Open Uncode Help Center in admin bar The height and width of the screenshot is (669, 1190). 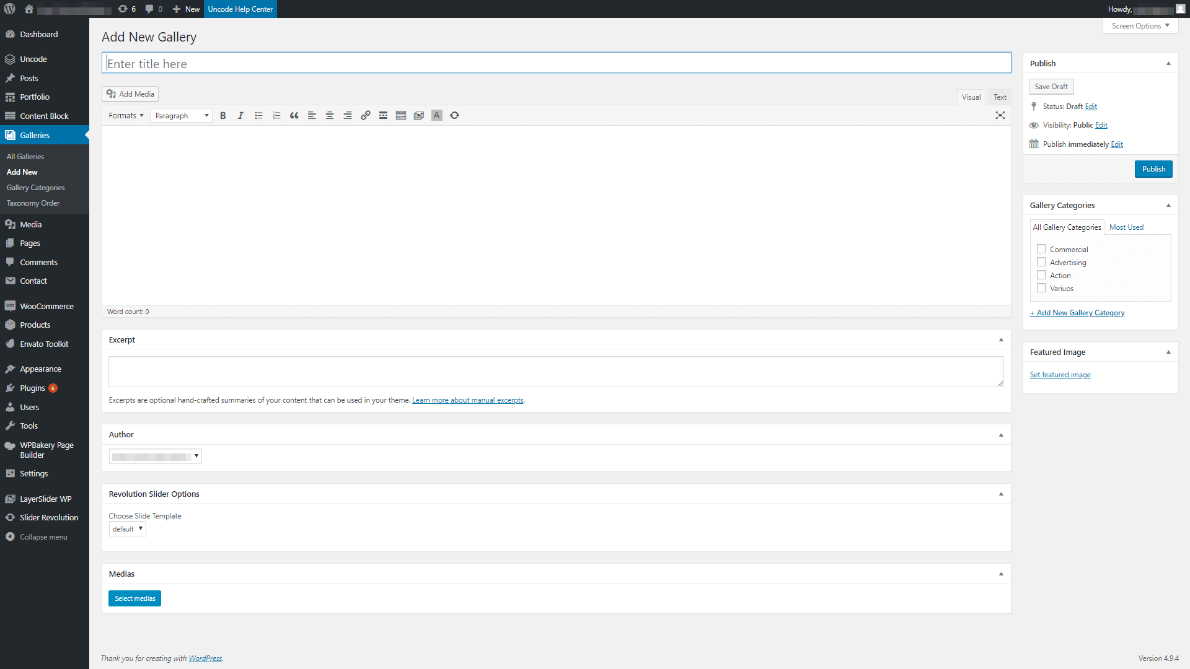(240, 9)
